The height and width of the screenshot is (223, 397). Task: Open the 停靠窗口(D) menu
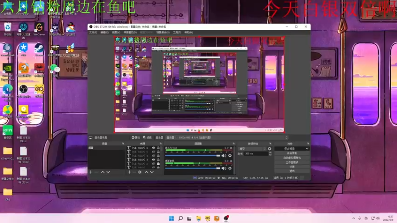tap(130, 32)
